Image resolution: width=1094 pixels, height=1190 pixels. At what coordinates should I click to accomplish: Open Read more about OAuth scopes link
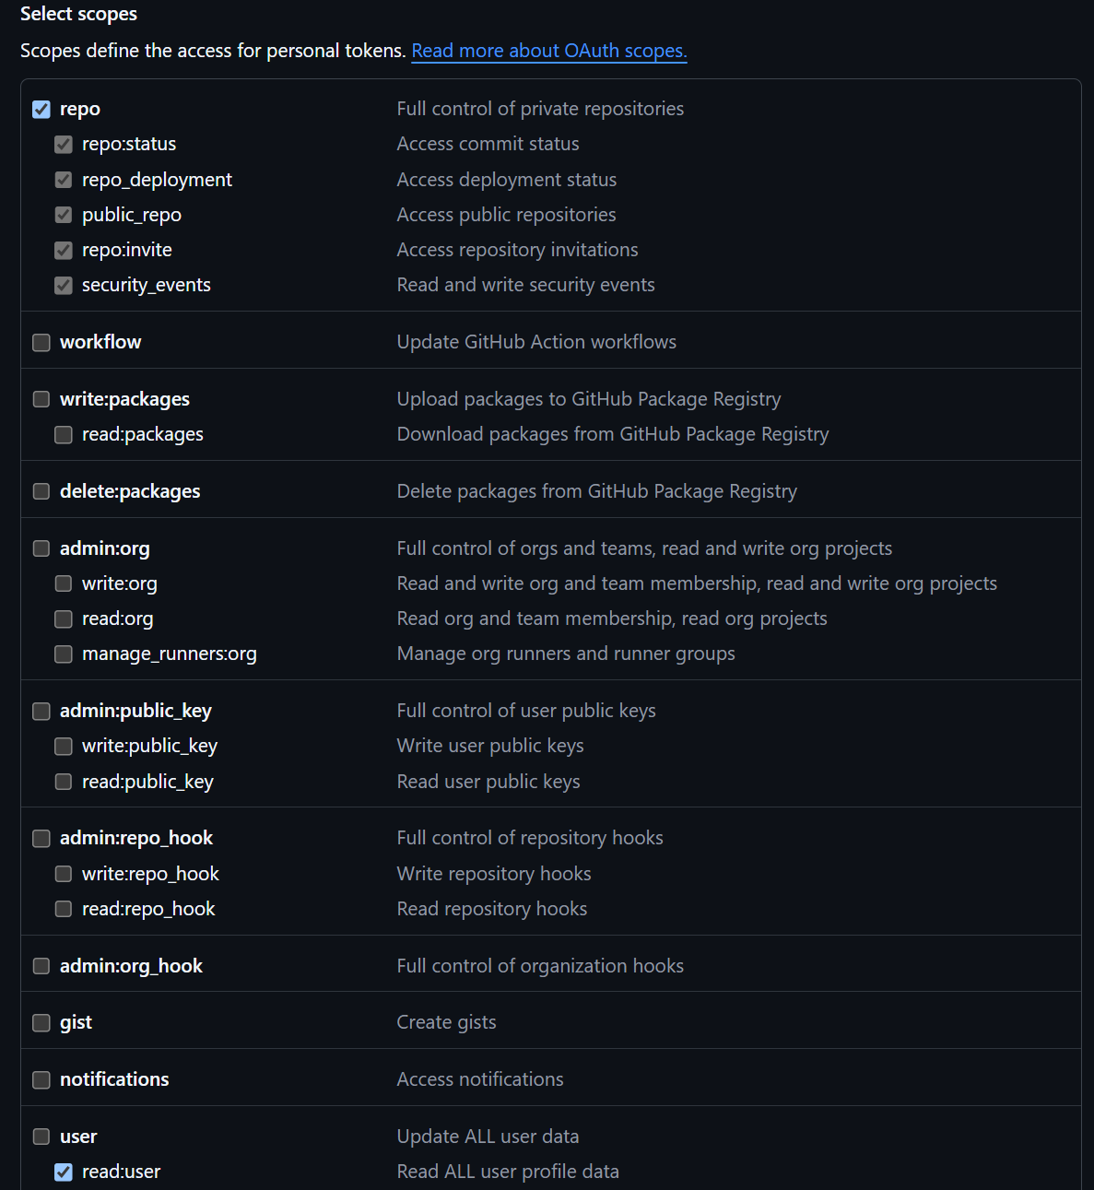[549, 51]
